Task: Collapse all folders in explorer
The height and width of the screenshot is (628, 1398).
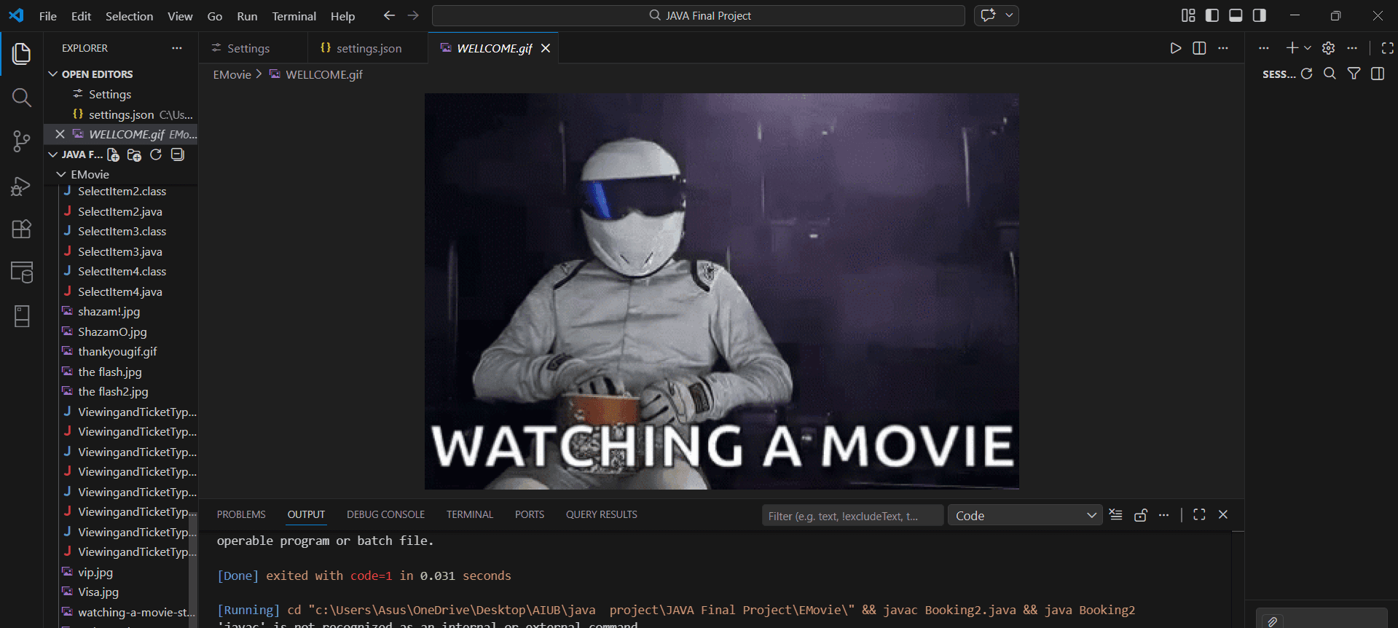Action: pos(177,154)
